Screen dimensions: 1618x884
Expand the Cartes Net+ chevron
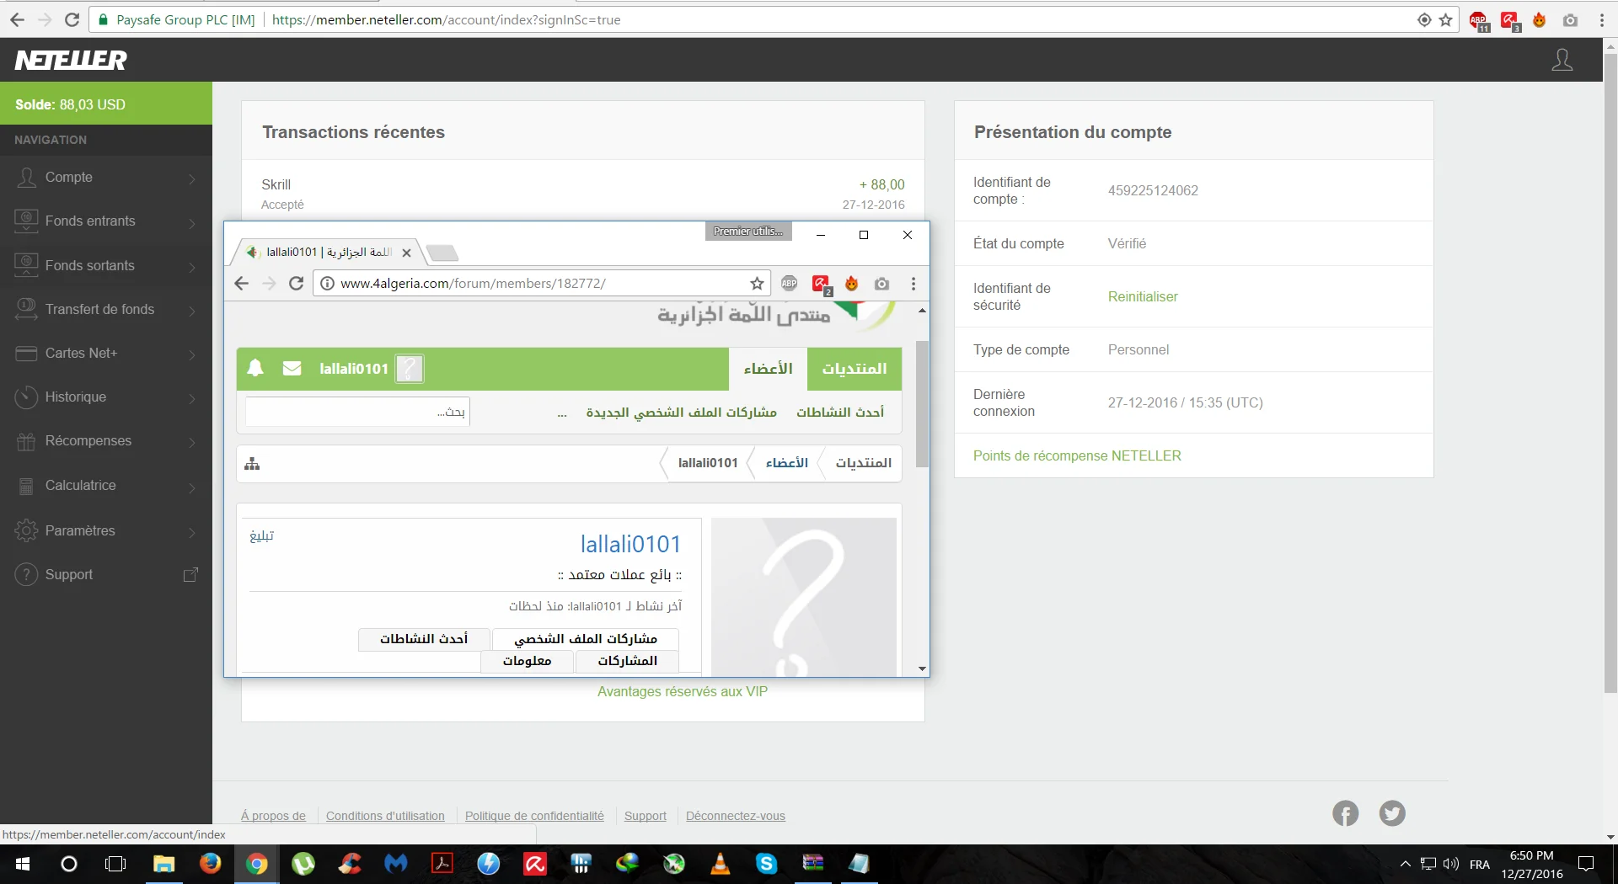[x=192, y=354]
